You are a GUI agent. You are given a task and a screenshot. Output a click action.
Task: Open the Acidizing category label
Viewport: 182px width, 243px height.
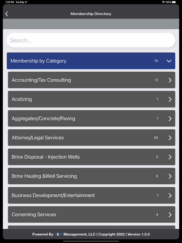tap(22, 99)
